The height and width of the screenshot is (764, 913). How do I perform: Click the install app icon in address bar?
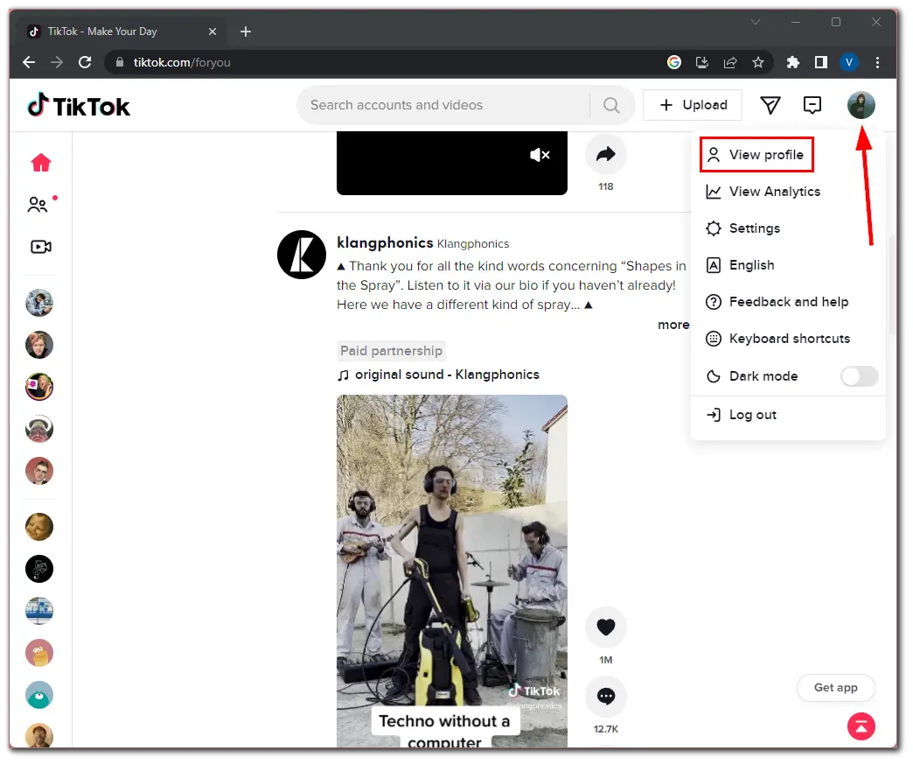coord(701,62)
